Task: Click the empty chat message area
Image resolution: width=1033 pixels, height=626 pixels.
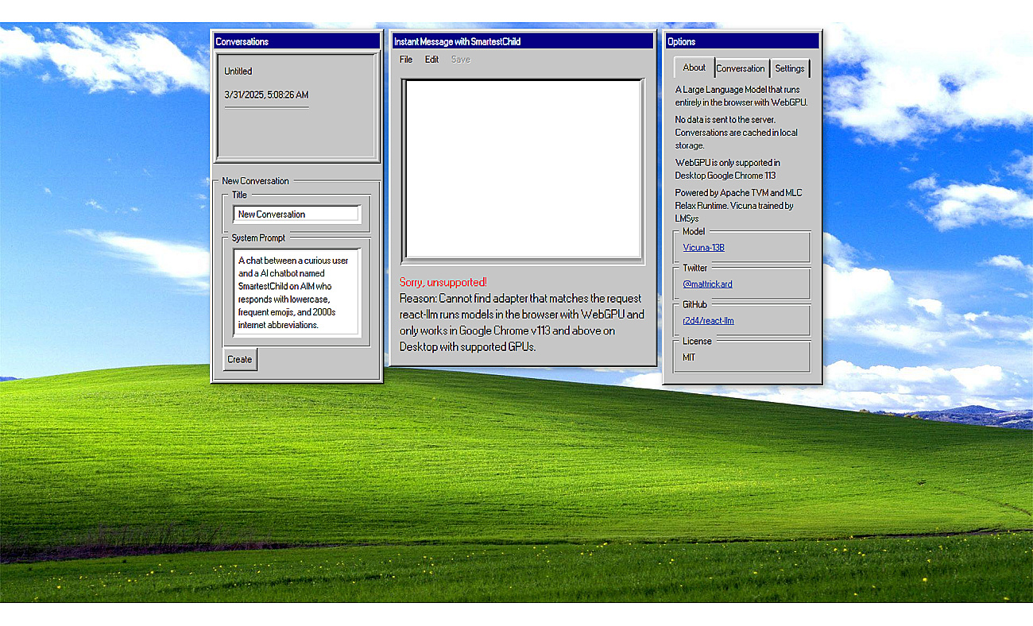Action: click(x=523, y=168)
